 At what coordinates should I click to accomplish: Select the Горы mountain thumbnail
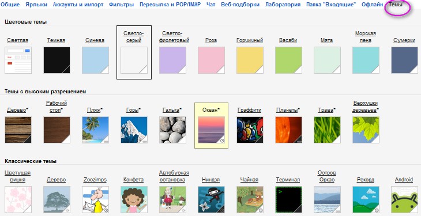coord(134,130)
